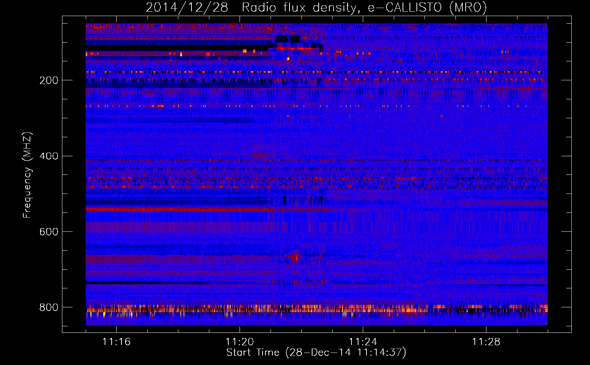590x365 pixels.
Task: Select the date text 2014/12/28 in the title
Action: 187,7
